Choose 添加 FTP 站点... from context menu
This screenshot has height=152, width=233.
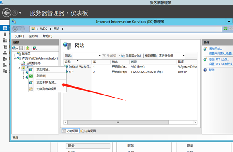[x=47, y=82]
